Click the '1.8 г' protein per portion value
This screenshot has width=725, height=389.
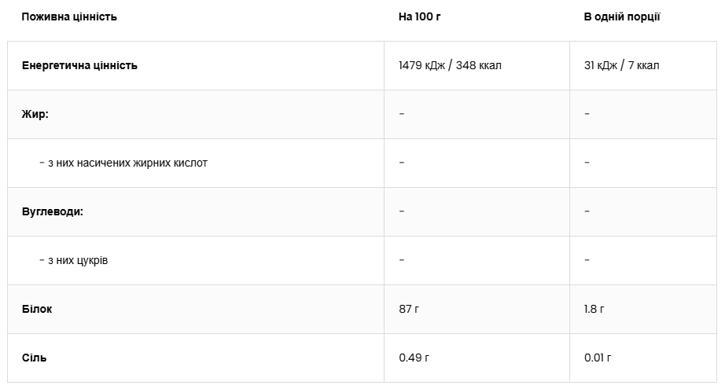(x=594, y=309)
